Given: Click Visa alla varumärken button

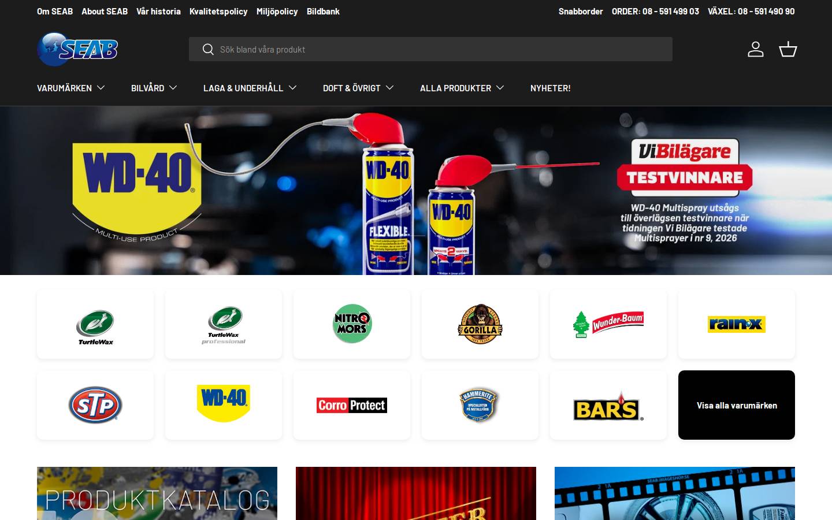Looking at the screenshot, I should [737, 405].
